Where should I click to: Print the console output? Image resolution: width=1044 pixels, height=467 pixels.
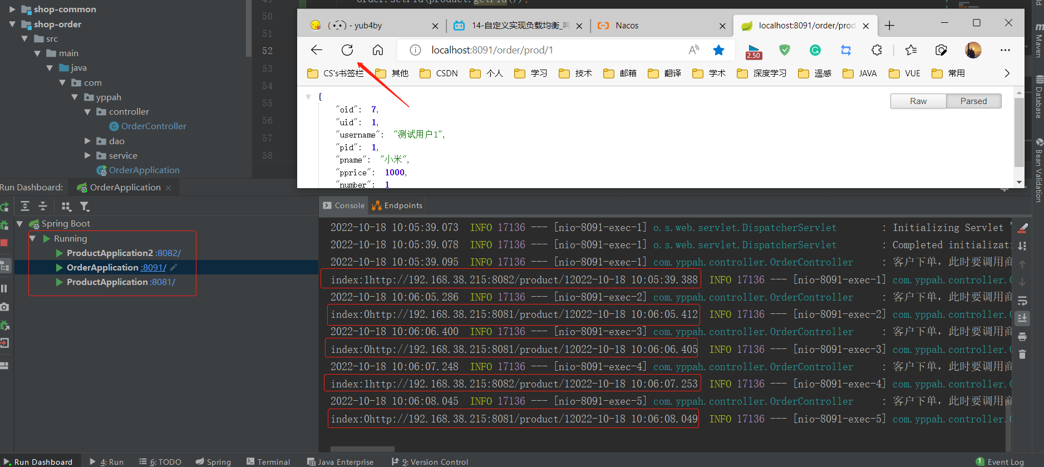coord(1022,337)
